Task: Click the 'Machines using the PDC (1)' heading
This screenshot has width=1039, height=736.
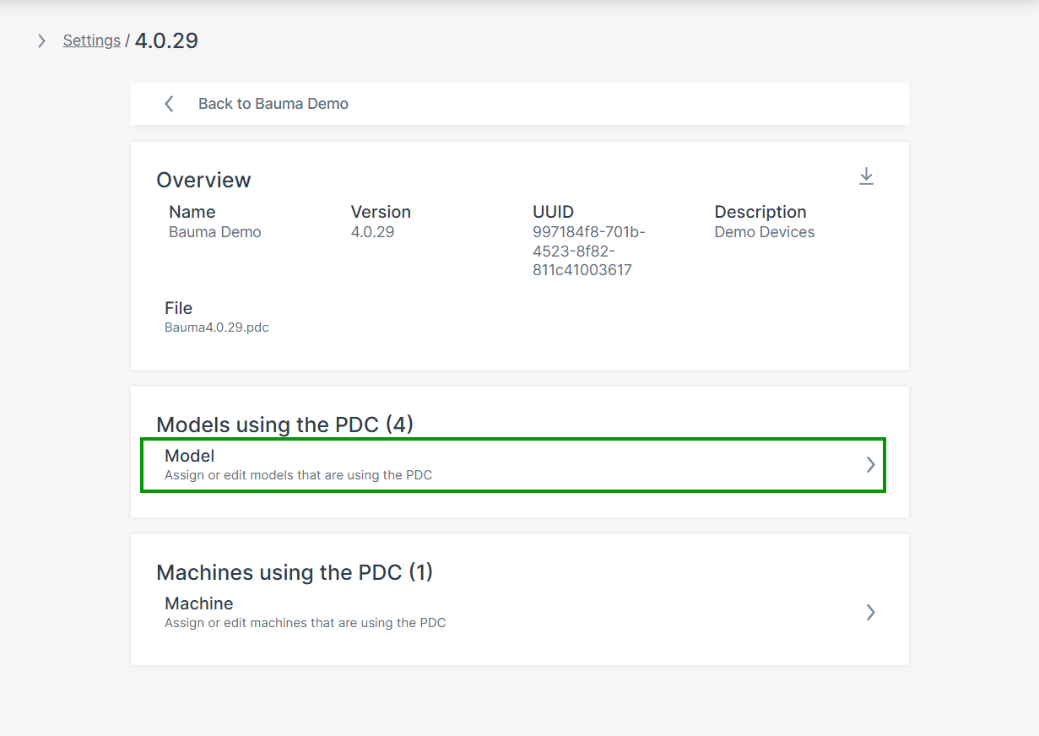Action: (294, 572)
